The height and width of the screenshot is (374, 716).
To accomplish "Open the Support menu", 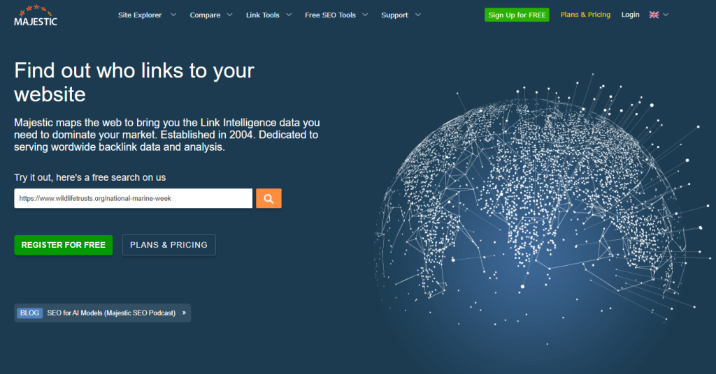I will pyautogui.click(x=394, y=15).
